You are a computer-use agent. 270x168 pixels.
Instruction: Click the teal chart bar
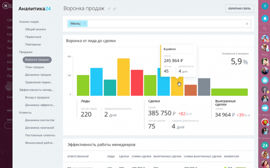point(110,88)
